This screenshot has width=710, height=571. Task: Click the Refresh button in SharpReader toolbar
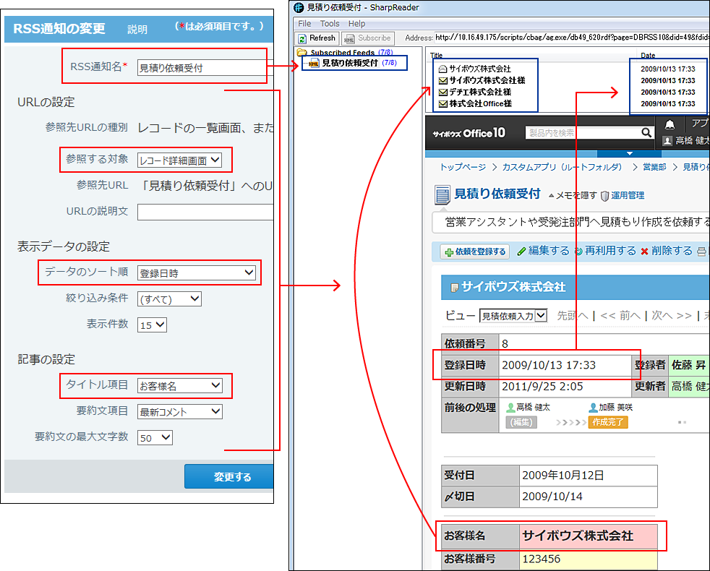(x=317, y=38)
